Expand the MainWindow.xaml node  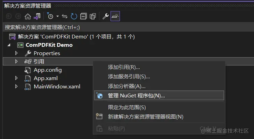pos(16,86)
